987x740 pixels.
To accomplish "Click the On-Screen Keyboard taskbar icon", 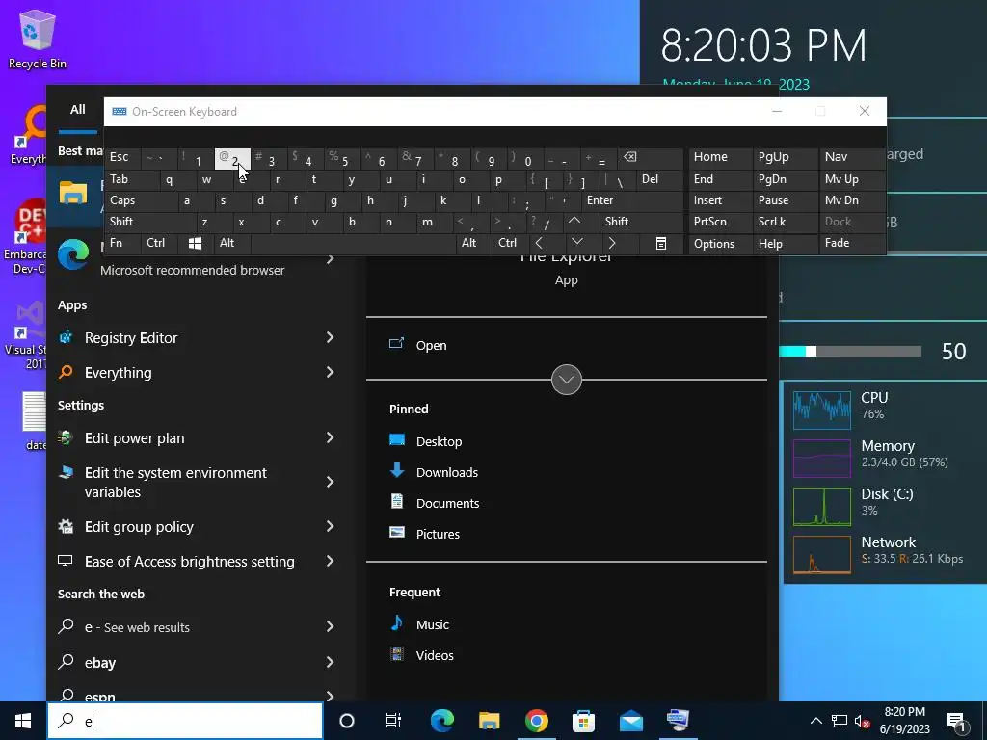I will tap(678, 721).
